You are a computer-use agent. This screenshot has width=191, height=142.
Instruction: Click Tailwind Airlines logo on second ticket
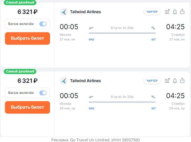coord(64,81)
